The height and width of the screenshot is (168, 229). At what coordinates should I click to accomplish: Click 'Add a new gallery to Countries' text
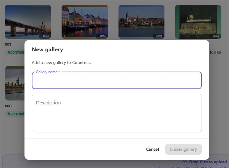point(61,63)
